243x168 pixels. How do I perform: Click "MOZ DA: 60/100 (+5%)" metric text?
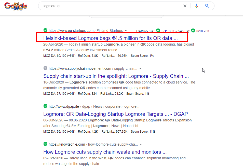coord(59,56)
